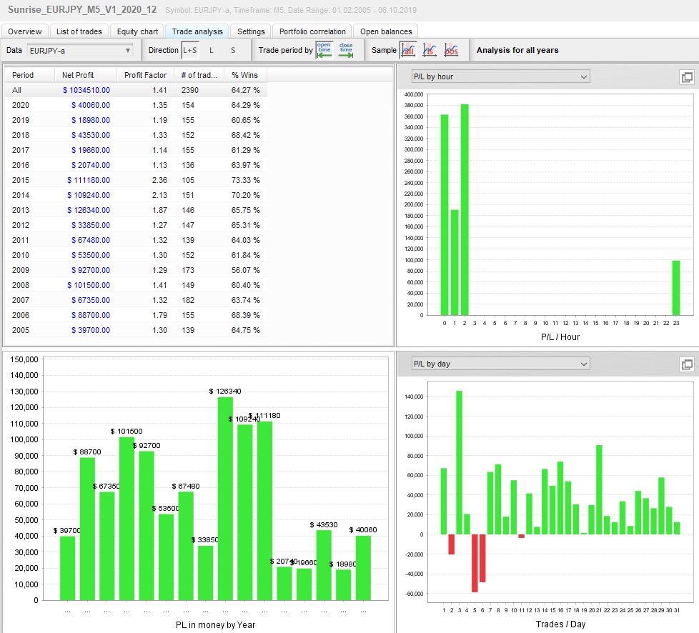The width and height of the screenshot is (699, 633).
Task: Click the $126340 bar in yearly chart
Action: point(225,500)
